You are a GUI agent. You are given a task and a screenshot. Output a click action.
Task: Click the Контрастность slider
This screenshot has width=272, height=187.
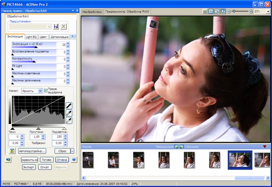pyautogui.click(x=34, y=59)
